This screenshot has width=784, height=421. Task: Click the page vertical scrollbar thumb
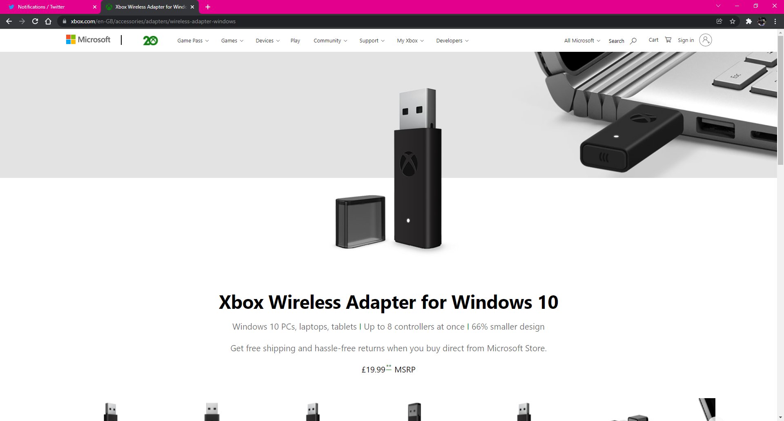coord(780,100)
